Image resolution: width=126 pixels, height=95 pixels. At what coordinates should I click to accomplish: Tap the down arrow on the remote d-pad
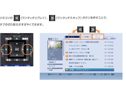point(17,55)
